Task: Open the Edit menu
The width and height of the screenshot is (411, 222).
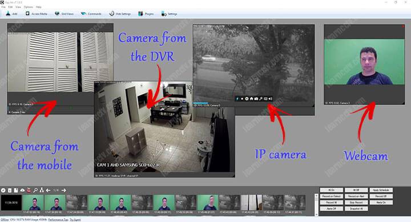Action: [10, 7]
